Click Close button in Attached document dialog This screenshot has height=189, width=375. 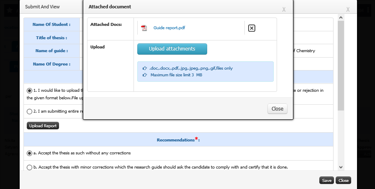pyautogui.click(x=277, y=108)
